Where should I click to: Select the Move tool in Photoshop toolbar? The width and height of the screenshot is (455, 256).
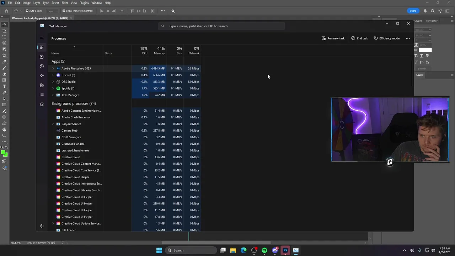(x=4, y=25)
